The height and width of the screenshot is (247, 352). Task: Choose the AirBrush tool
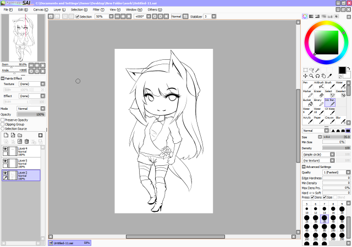click(x=317, y=86)
